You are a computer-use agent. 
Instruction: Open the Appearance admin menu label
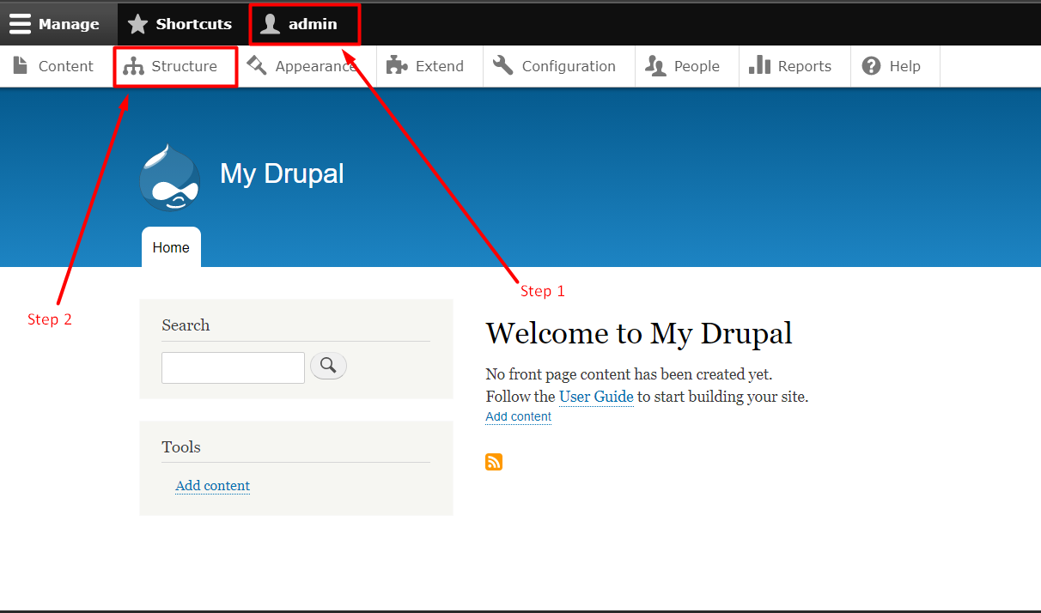[316, 66]
